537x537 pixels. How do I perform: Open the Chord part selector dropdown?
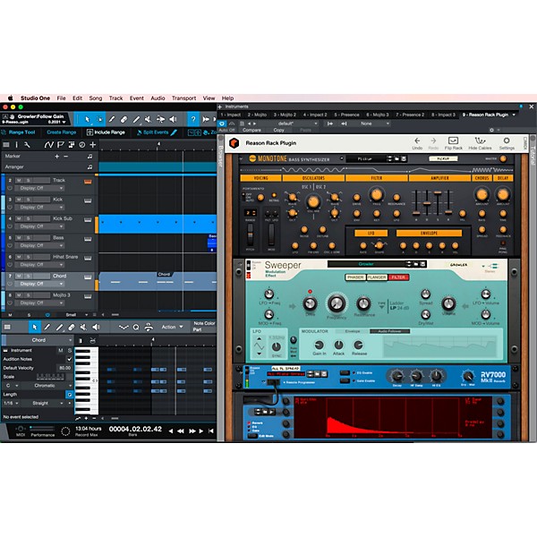point(38,340)
